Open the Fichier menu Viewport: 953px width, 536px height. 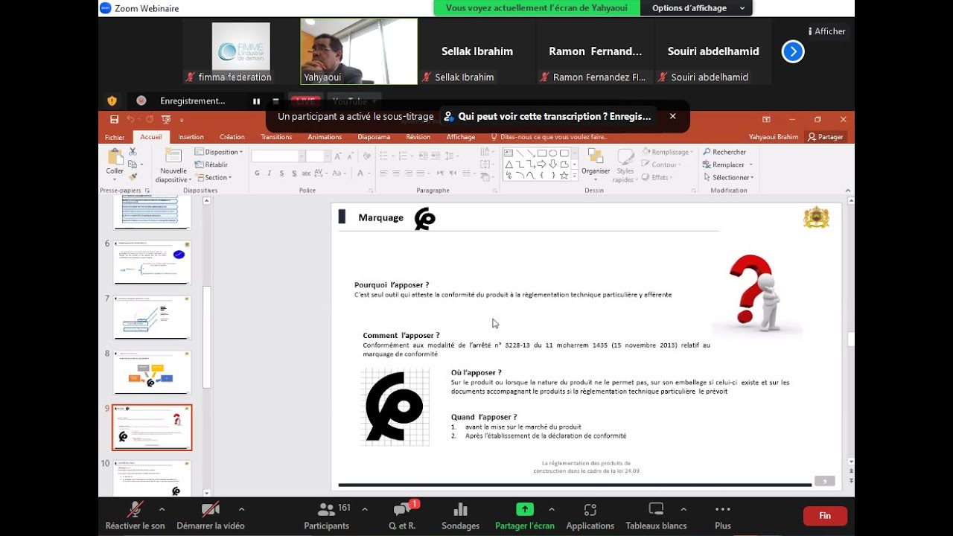tap(115, 137)
